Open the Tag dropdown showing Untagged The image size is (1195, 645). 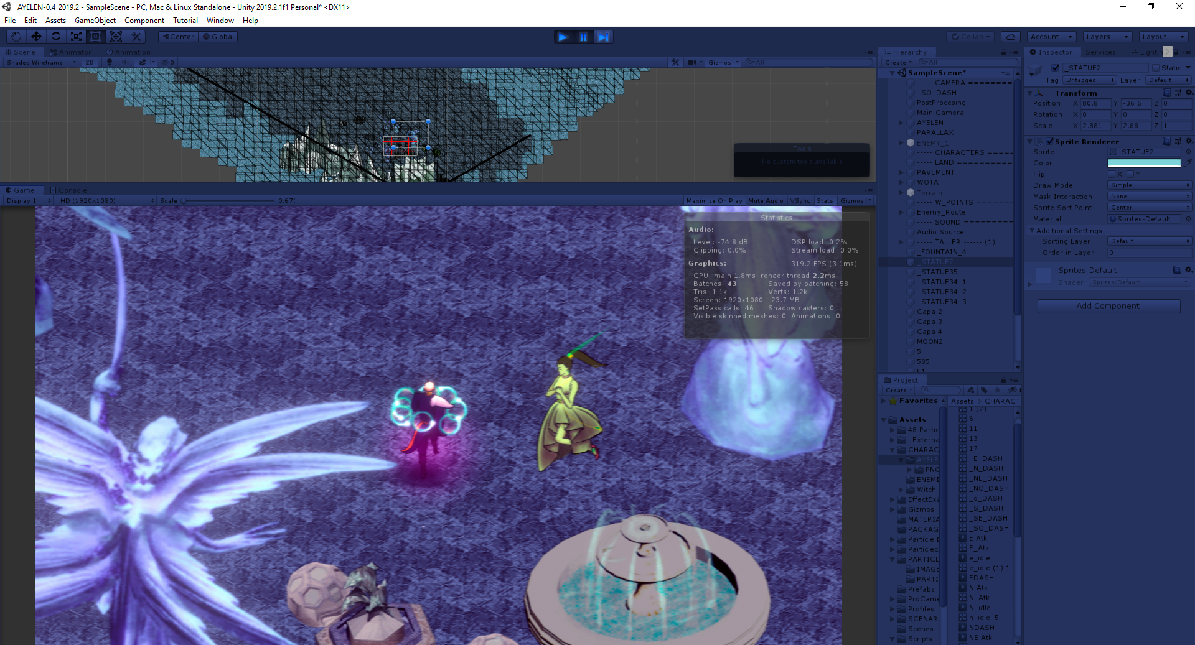(x=1090, y=80)
